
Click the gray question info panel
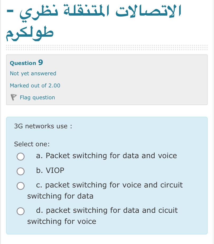(x=158, y=79)
